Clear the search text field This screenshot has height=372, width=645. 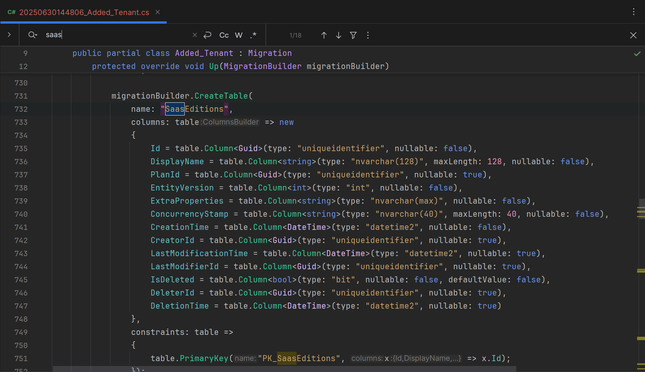[x=194, y=35]
